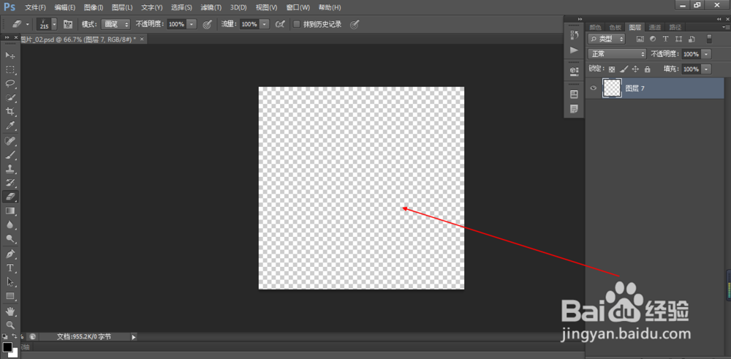Select the Clone Stamp tool
This screenshot has width=731, height=359.
pyautogui.click(x=10, y=169)
